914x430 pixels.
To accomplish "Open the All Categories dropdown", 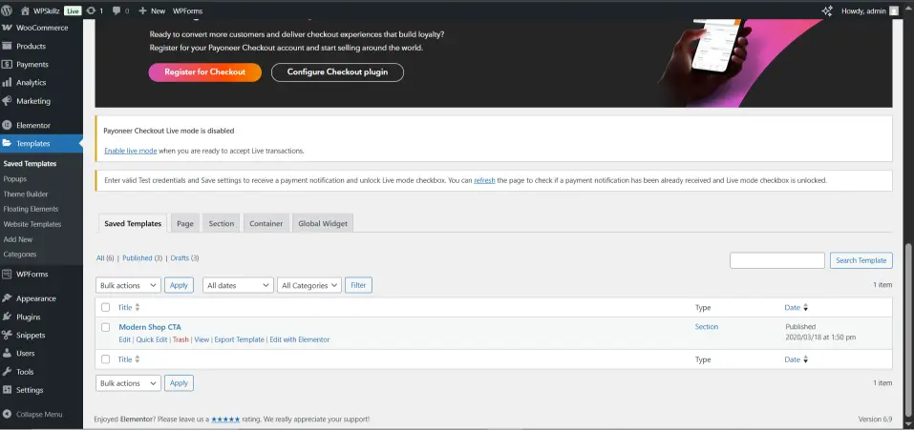I will 309,285.
